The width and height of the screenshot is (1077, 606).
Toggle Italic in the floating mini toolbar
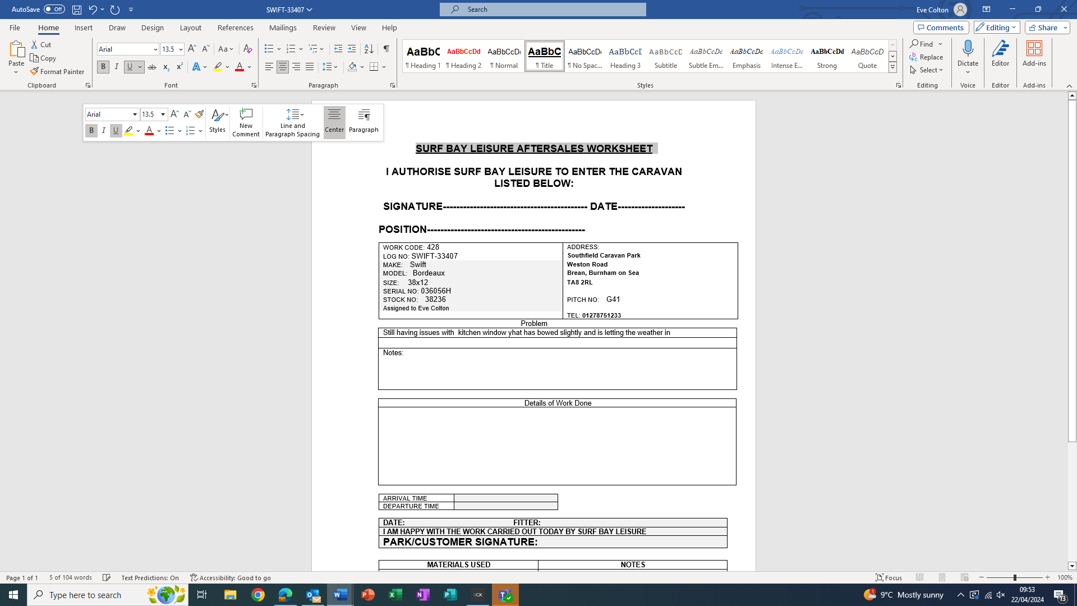(104, 131)
